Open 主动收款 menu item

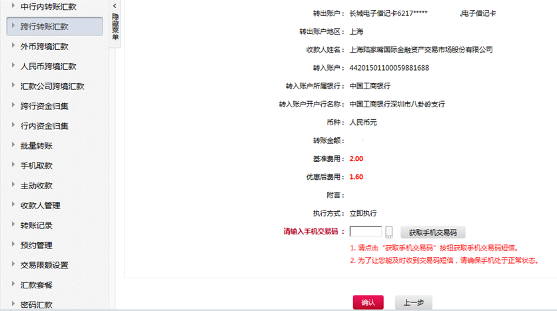[x=37, y=186]
